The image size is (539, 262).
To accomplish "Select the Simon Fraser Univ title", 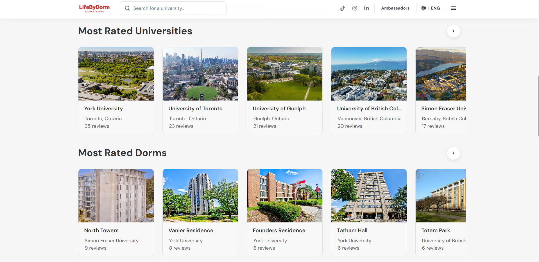I will click(443, 109).
